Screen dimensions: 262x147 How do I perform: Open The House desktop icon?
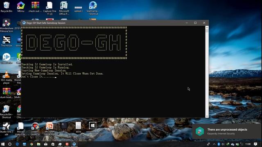7,41
